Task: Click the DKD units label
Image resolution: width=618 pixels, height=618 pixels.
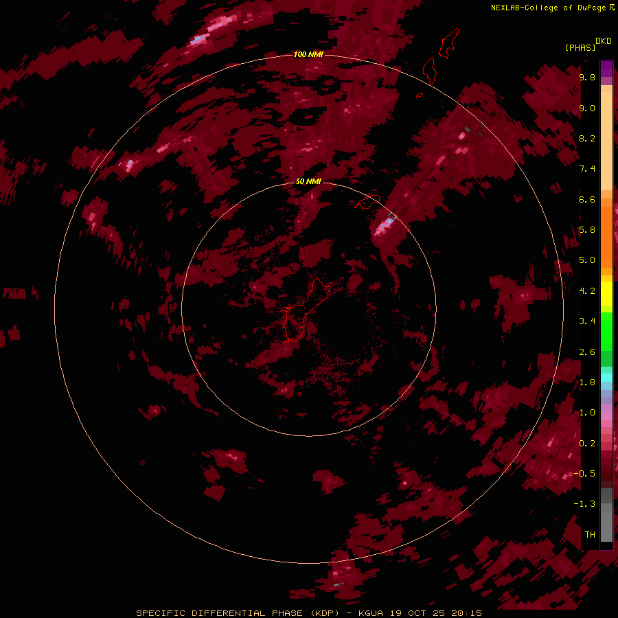Action: (604, 41)
